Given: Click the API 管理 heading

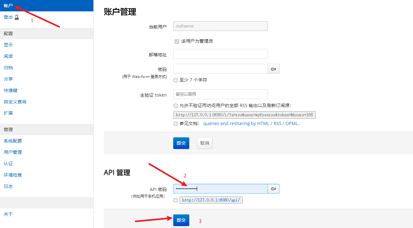Looking at the screenshot, I should pos(117,173).
